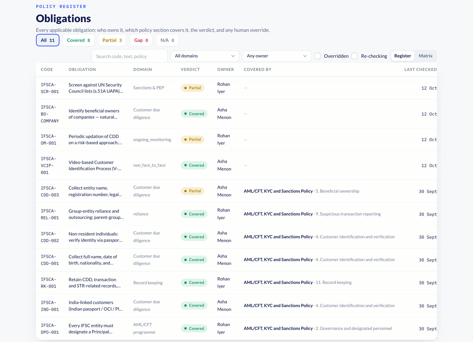Open obligation code IFSCA-CDD-003
The width and height of the screenshot is (473, 342).
(50, 191)
